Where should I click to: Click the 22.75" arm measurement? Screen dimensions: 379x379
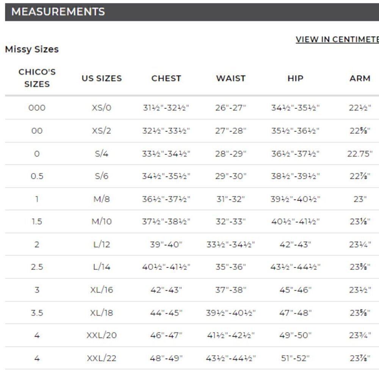(x=360, y=153)
